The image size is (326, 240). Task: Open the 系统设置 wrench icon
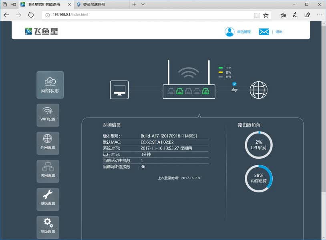(48, 199)
